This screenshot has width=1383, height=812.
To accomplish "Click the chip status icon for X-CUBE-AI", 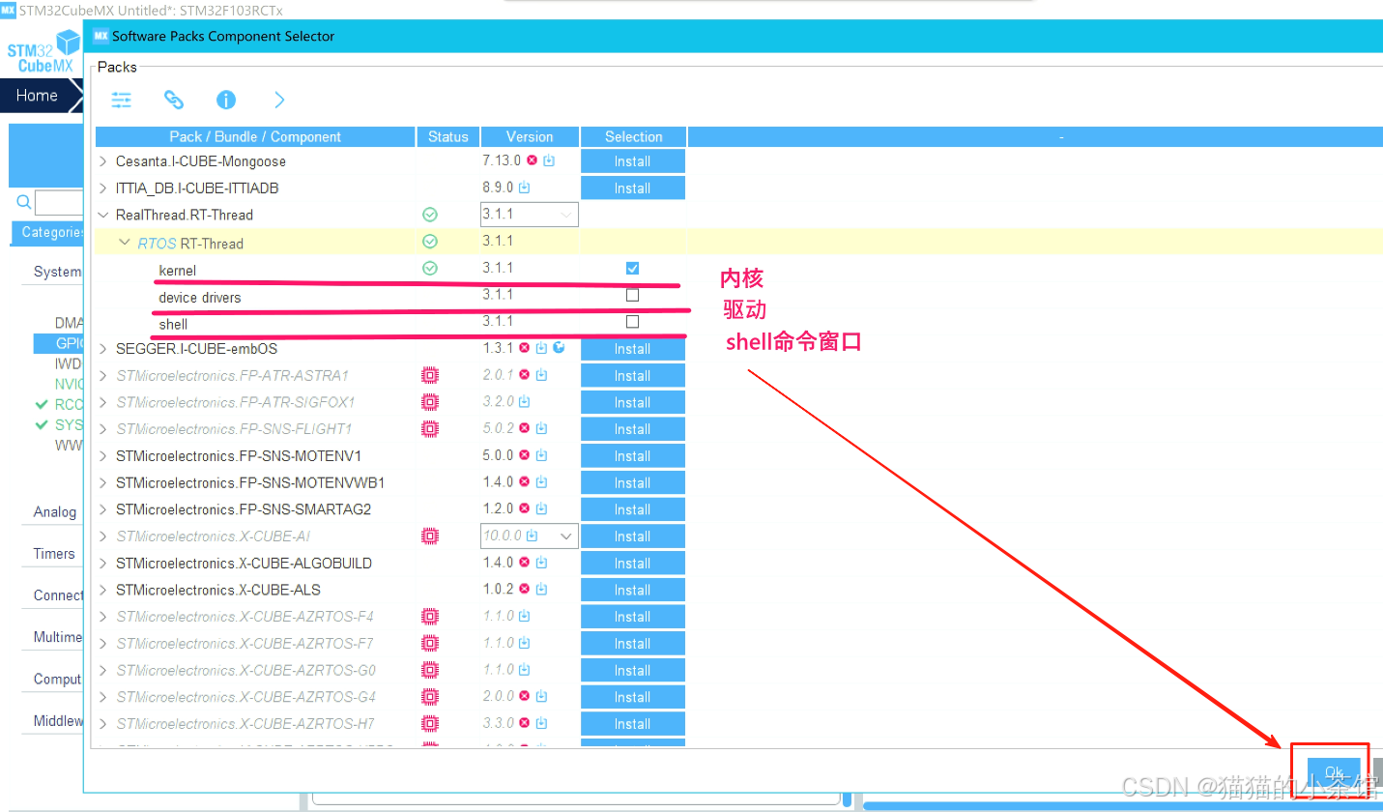I will pyautogui.click(x=430, y=536).
